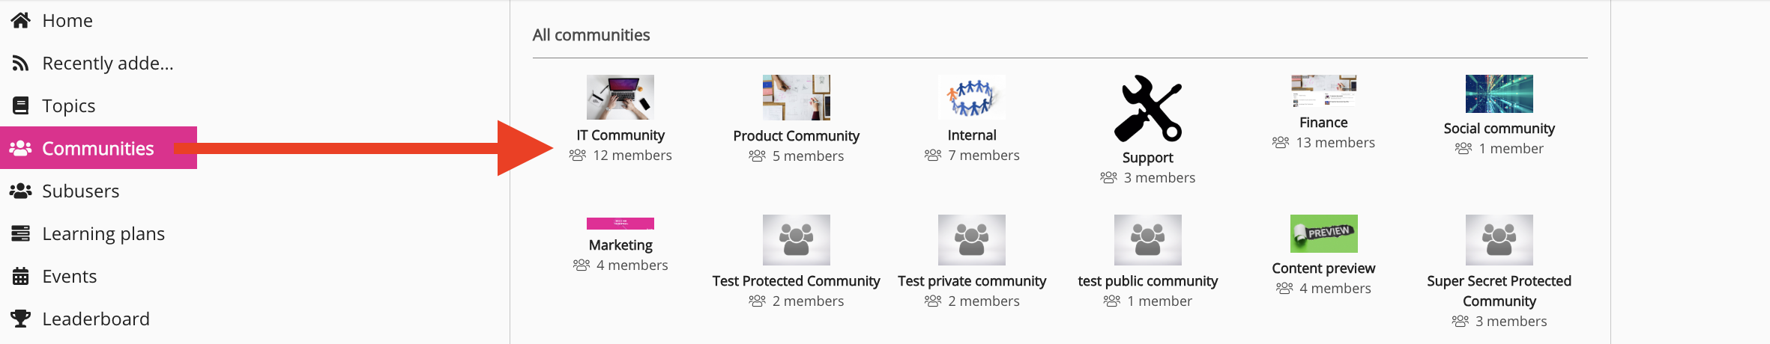Click the Subusers people icon
Viewport: 1770px width, 344px height.
click(x=21, y=191)
